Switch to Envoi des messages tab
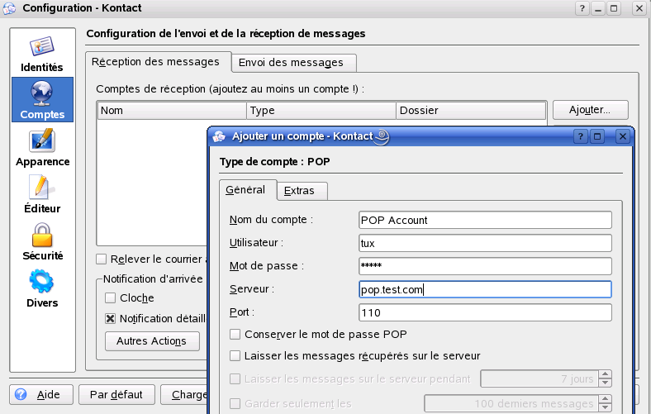Screen dimensions: 651x414 click(293, 63)
